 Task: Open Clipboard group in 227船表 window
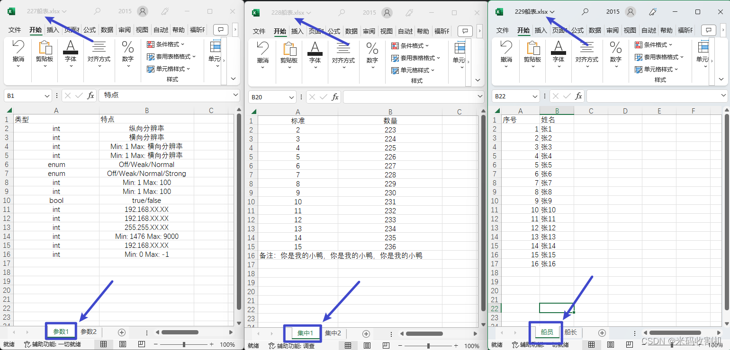coord(44,53)
